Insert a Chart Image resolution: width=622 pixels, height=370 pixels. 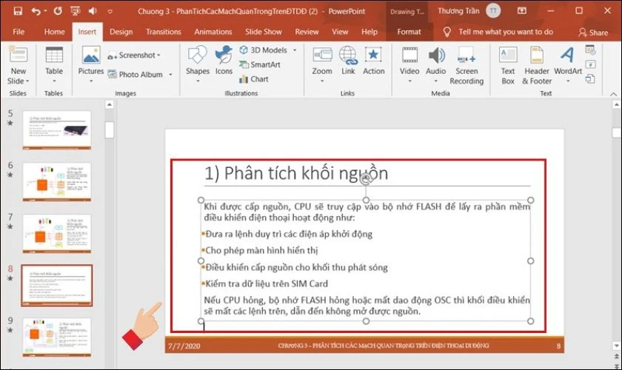click(x=254, y=79)
